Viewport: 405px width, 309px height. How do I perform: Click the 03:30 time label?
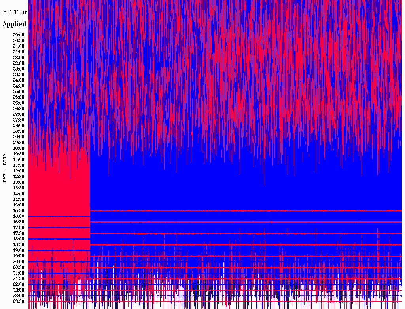click(19, 74)
